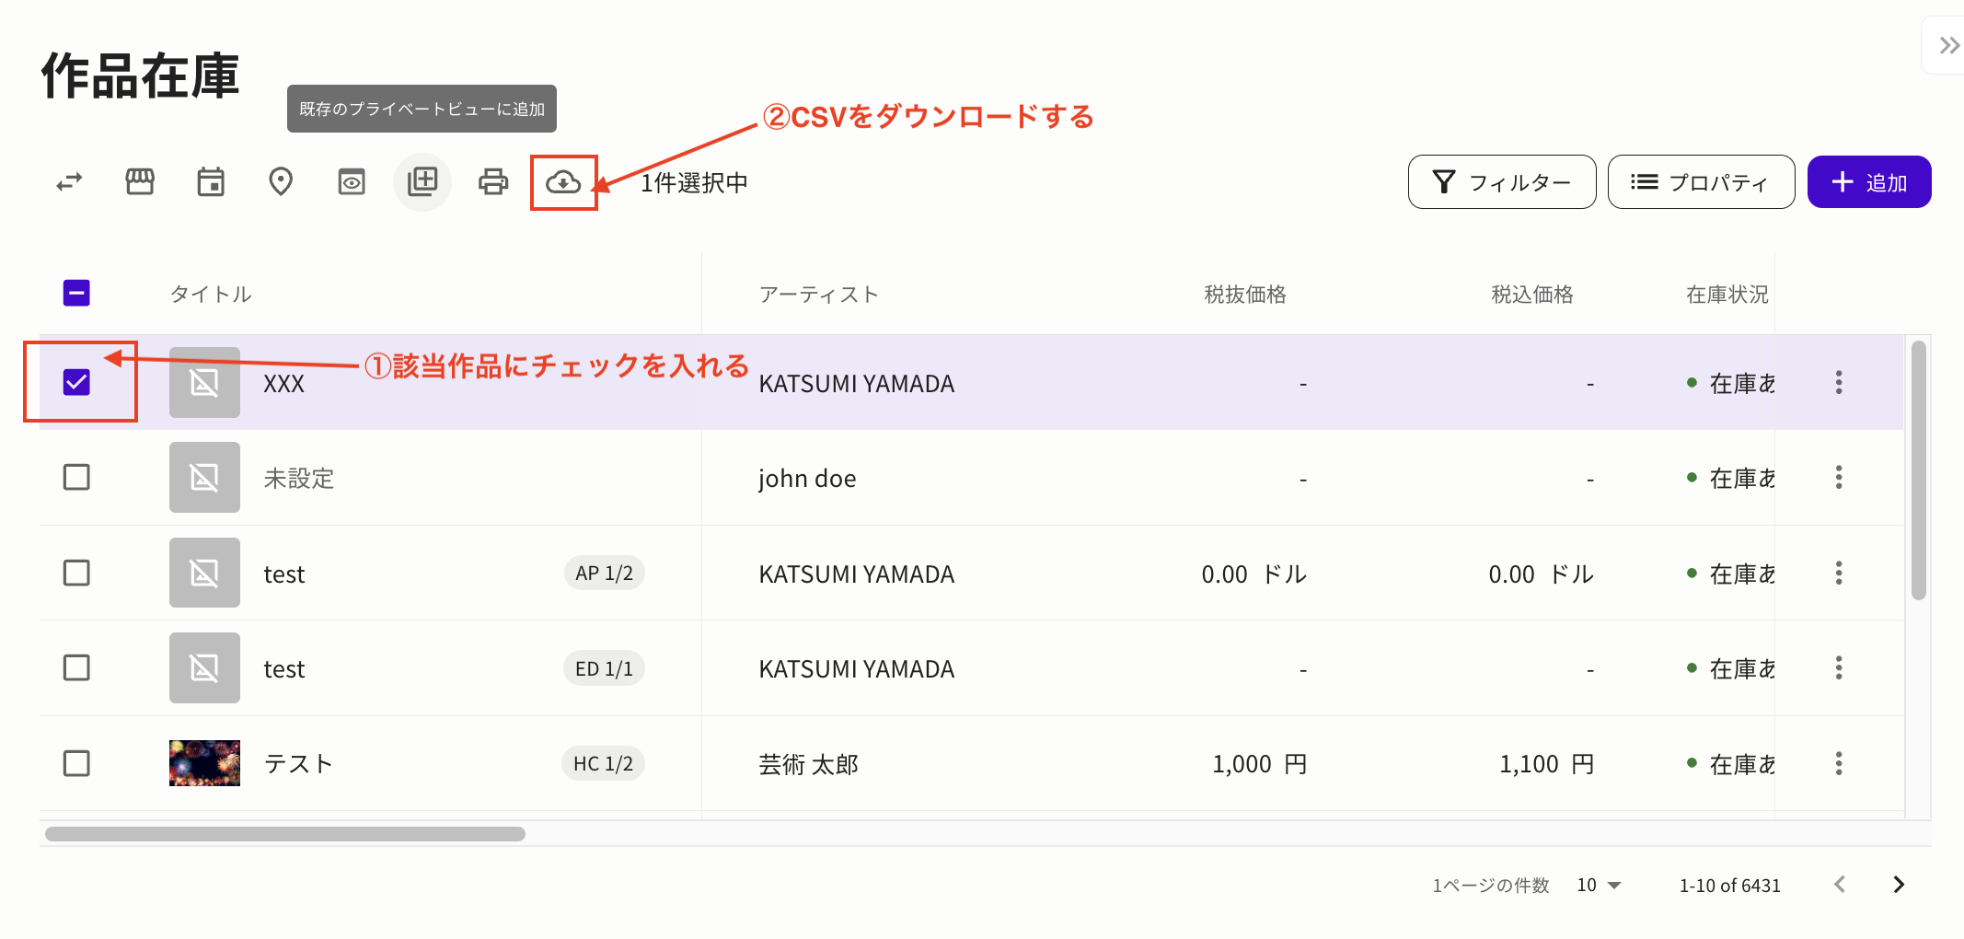Toggle the select-all header checkbox
1964x939 pixels.
(x=76, y=293)
